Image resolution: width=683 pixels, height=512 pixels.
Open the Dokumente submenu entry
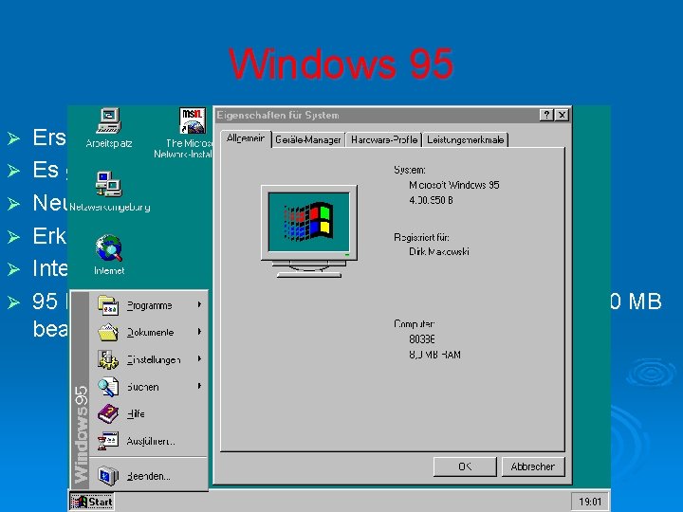click(150, 333)
